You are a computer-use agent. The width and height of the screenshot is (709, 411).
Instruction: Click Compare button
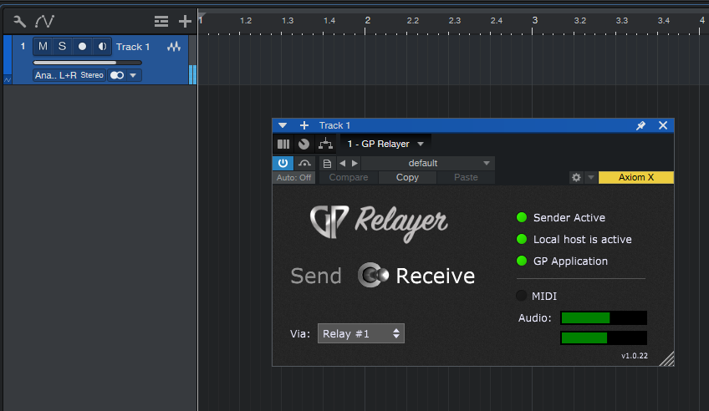[x=349, y=178]
